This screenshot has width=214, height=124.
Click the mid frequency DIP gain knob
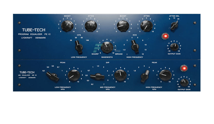tap(120, 75)
